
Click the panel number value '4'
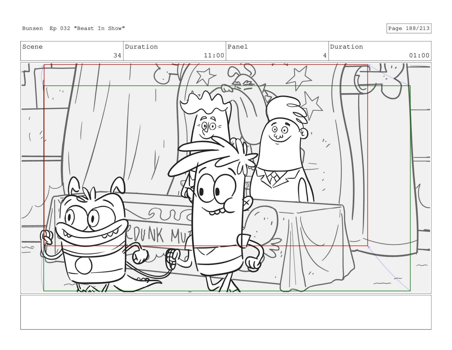325,55
